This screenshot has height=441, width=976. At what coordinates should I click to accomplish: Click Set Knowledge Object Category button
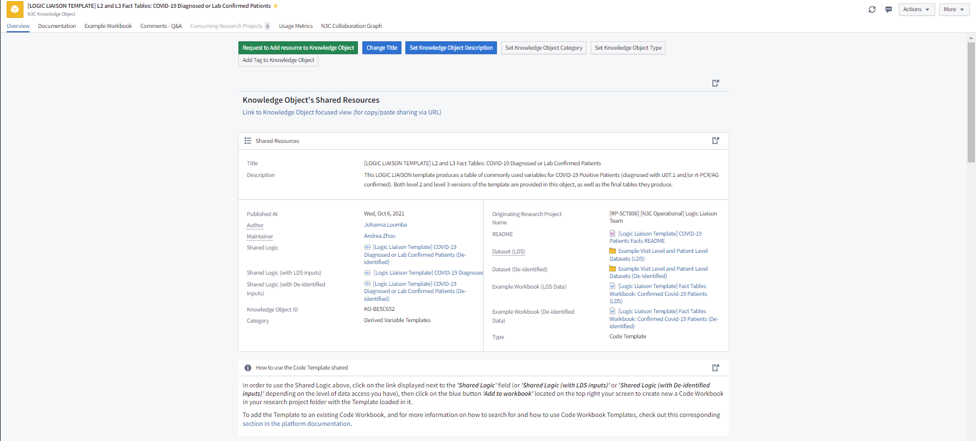[x=543, y=48]
